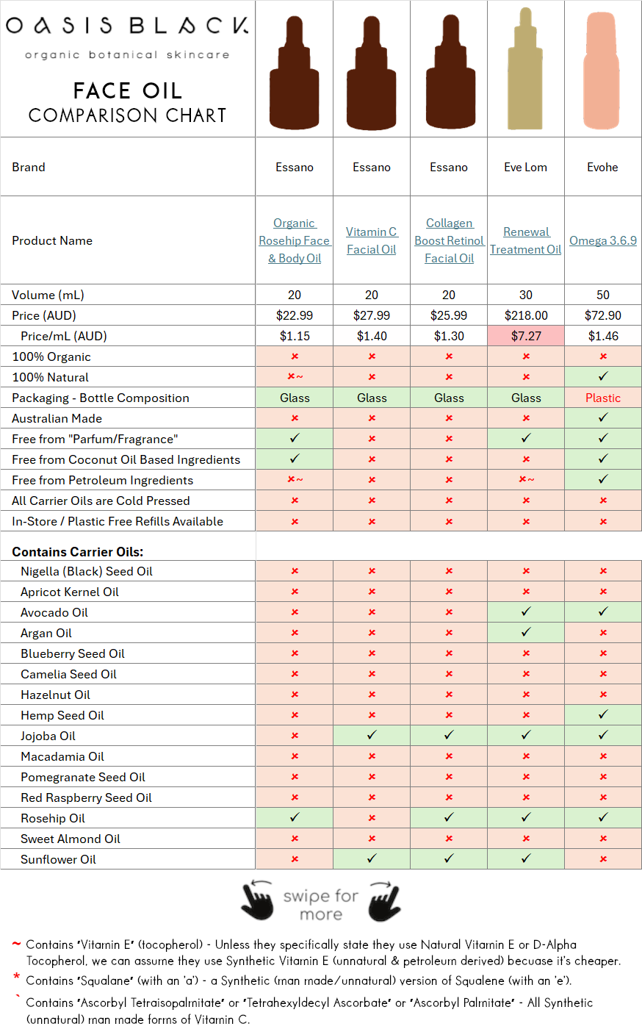642x1029 pixels.
Task: Click 'In-Store / Plastic Free Refills Available' label
Action: [118, 521]
